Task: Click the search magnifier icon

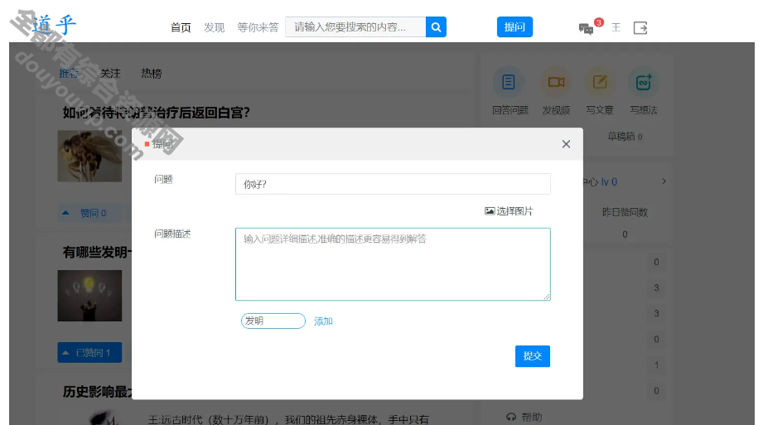Action: (x=437, y=27)
